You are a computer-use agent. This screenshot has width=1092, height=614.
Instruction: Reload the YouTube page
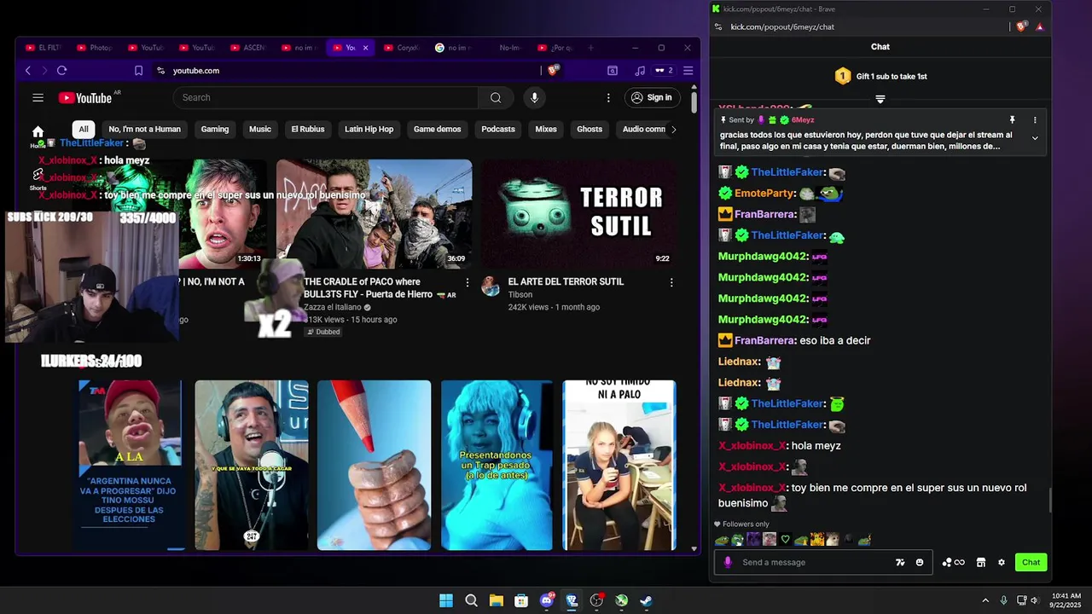(x=61, y=71)
